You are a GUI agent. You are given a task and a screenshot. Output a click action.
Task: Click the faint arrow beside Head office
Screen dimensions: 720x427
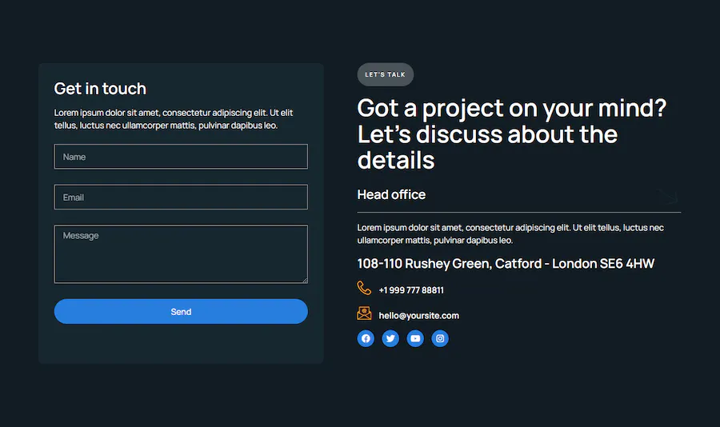tap(669, 197)
